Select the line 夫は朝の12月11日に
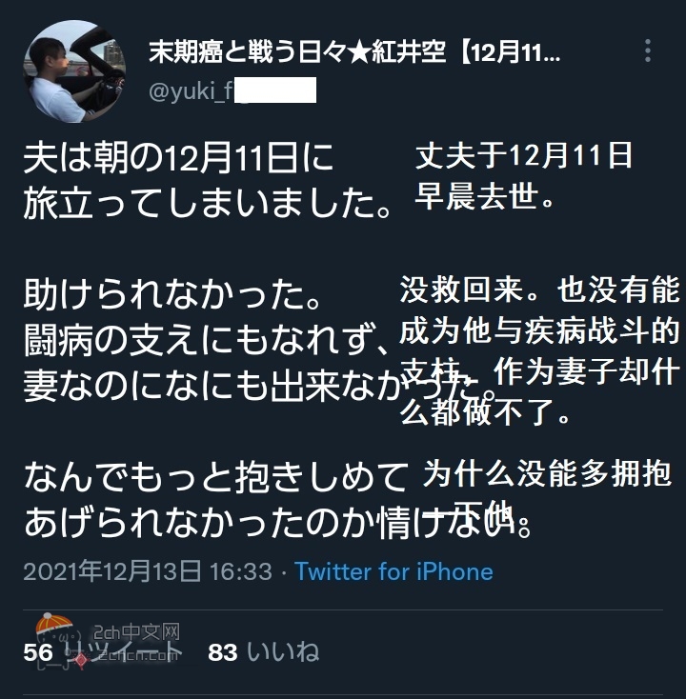The image size is (686, 699). point(178,158)
